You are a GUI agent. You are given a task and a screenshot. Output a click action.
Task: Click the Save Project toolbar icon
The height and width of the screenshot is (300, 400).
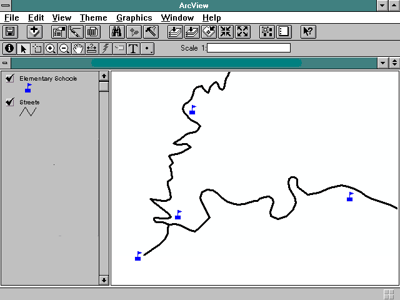point(11,31)
